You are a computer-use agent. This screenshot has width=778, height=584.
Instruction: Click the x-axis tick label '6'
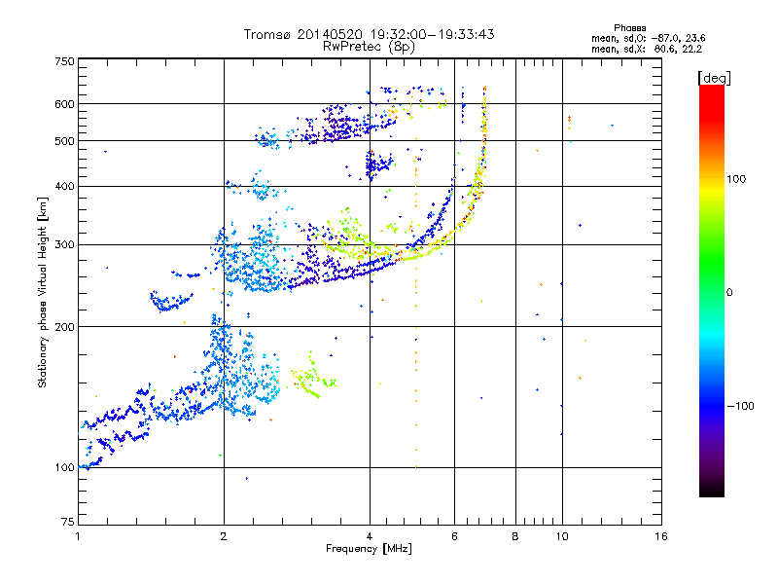click(x=454, y=536)
